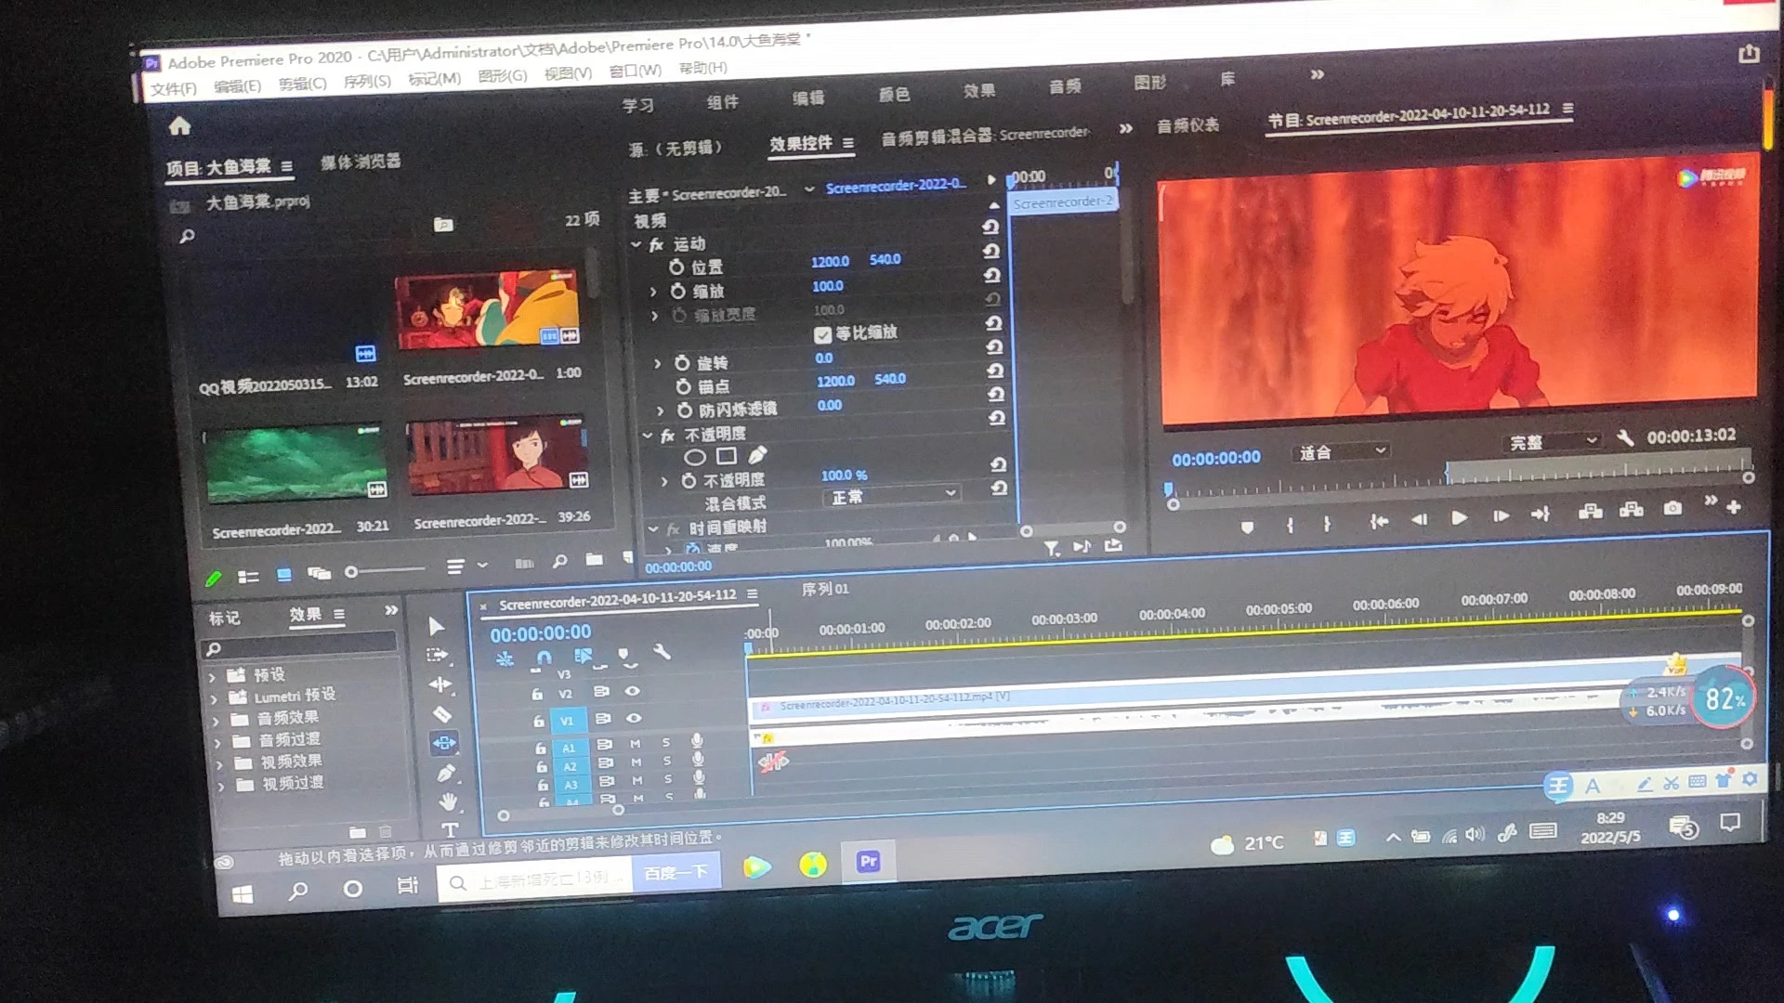
Task: Toggle the timeline Snap magnet icon
Action: (544, 658)
